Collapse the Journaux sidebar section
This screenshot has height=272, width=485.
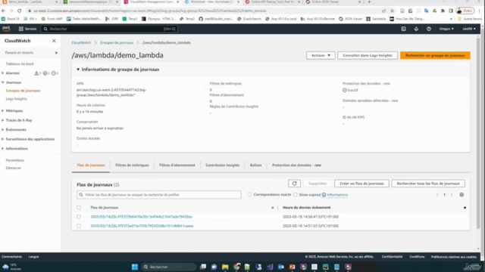coord(3,82)
